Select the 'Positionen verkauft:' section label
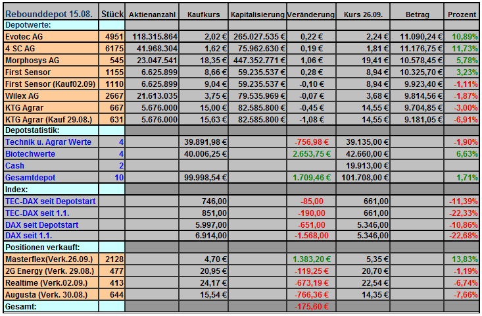Viewport: 482px width, 316px height. tap(43, 248)
